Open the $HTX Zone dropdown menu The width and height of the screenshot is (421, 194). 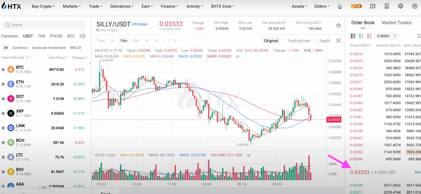(x=223, y=6)
